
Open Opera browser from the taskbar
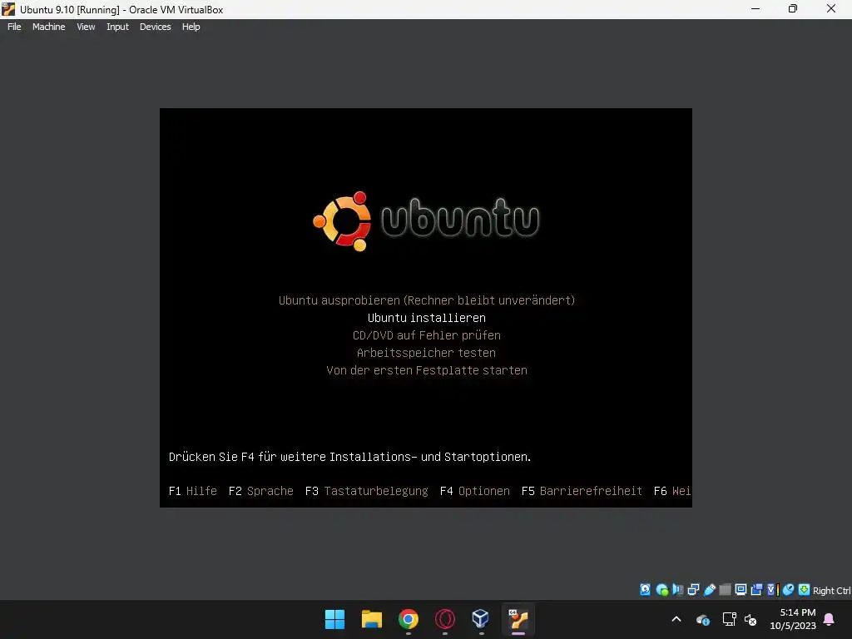coord(444,619)
